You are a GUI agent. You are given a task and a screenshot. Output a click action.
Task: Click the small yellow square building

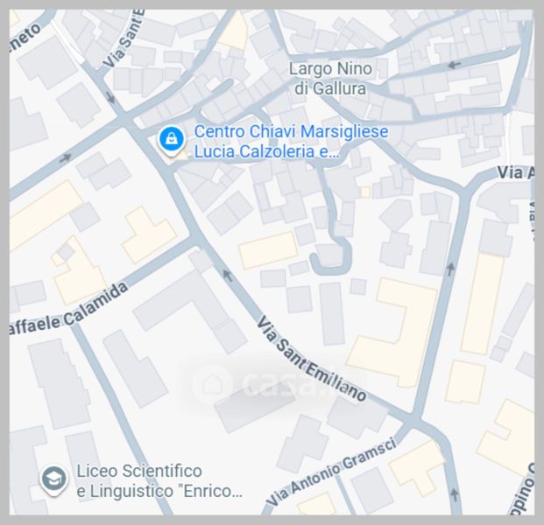click(x=365, y=192)
